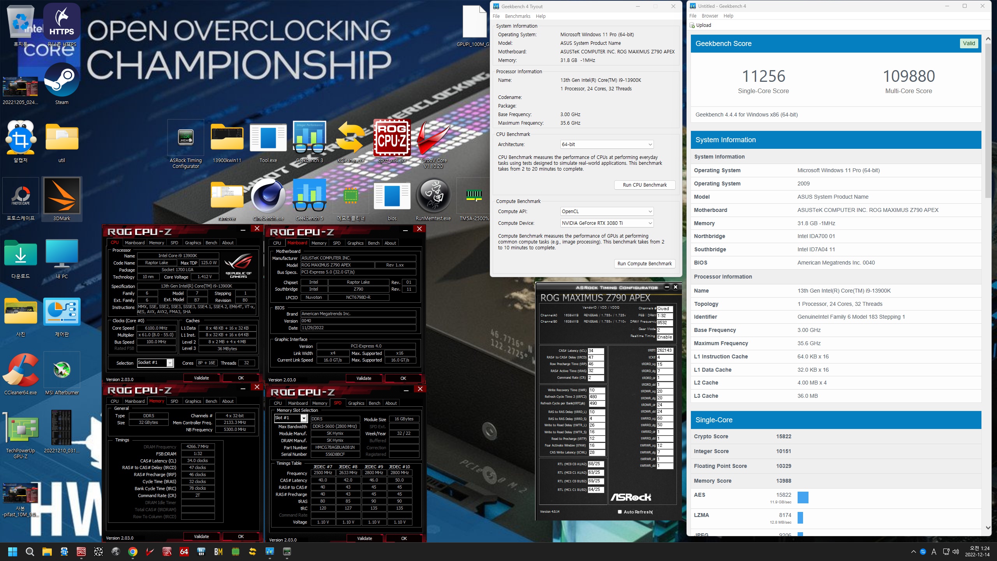997x561 pixels.
Task: Open the Compute API OpenCL dropdown
Action: tap(607, 212)
